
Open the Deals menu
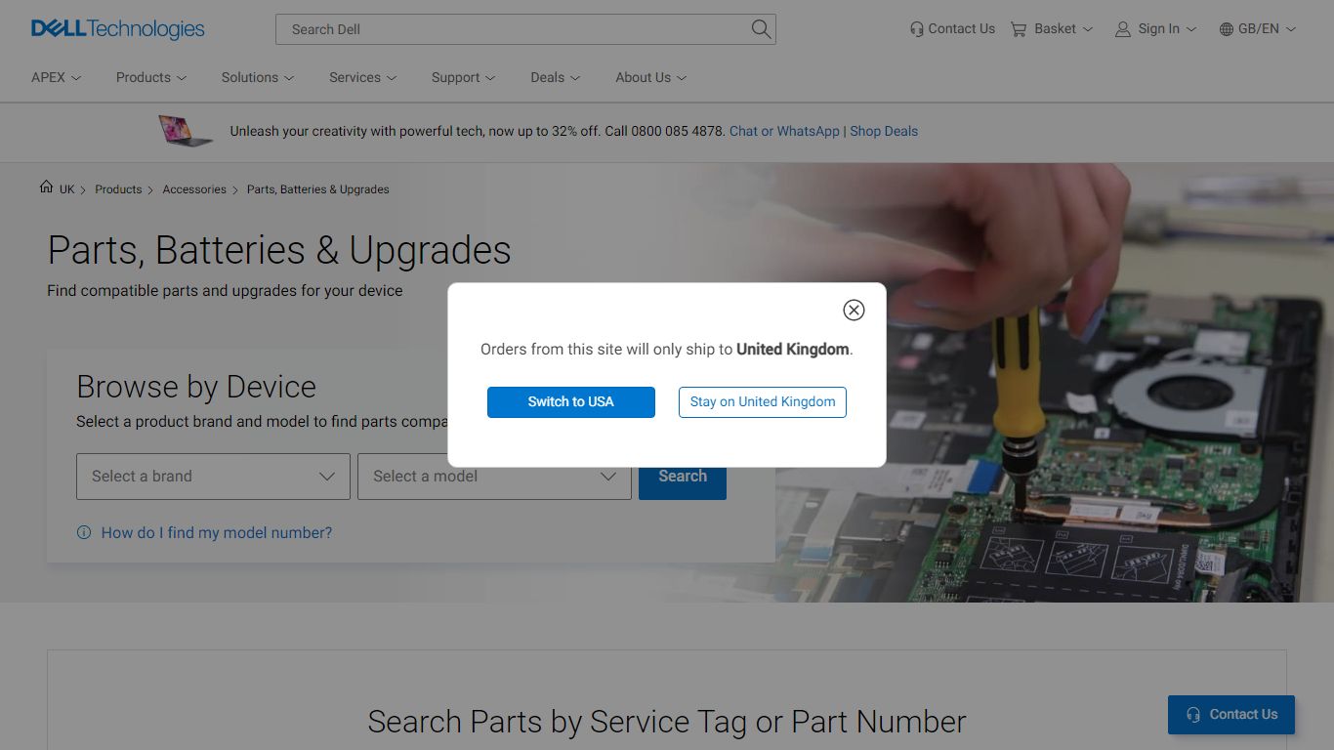coord(556,77)
